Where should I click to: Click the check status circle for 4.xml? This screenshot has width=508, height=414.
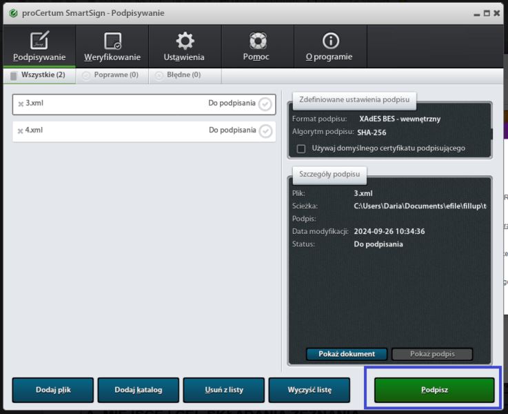click(x=265, y=131)
